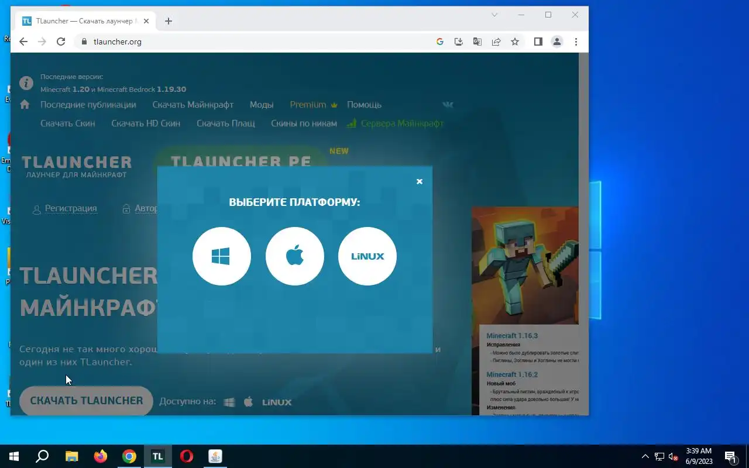749x468 pixels.
Task: Click small LINUX label beside Доступно на
Action: tap(277, 402)
